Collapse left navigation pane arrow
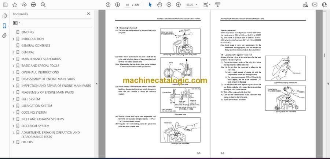Viewport: 330px width, 159px height. (96, 84)
